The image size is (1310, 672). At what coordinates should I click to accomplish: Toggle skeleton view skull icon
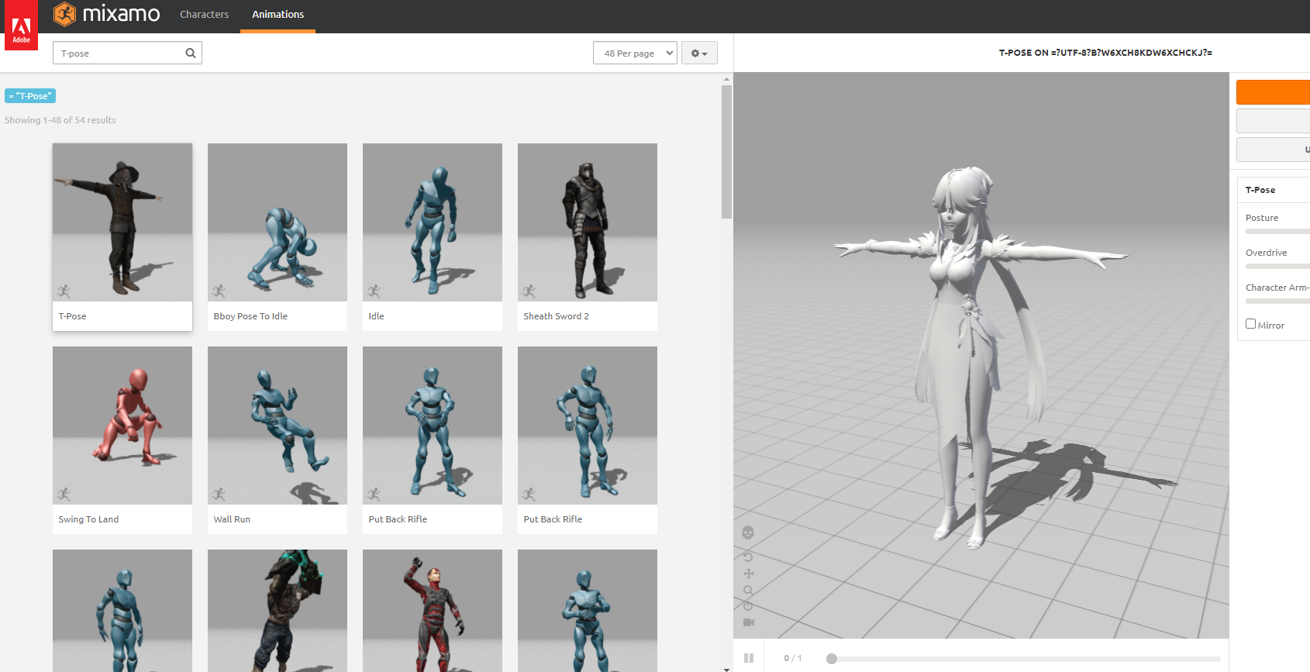(748, 532)
